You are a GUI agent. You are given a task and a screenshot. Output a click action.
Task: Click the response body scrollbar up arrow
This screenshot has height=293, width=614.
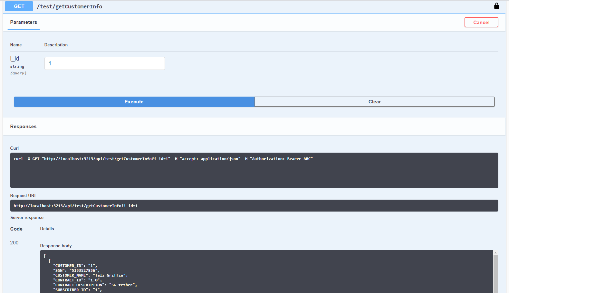(x=495, y=253)
